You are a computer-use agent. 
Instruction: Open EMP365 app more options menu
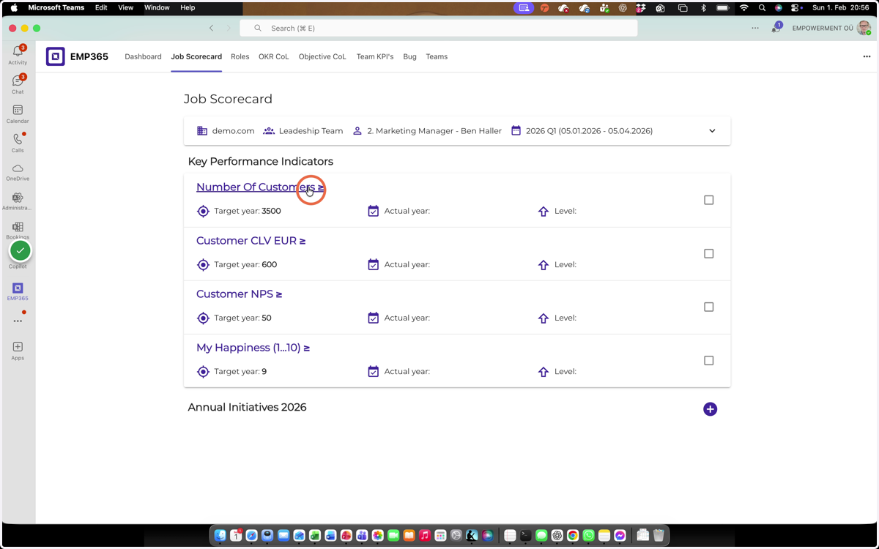coord(867,56)
